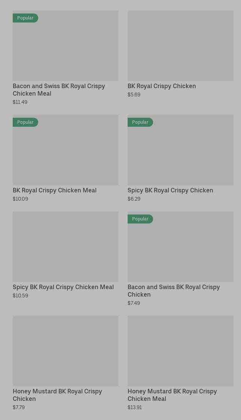
Task: Choose the BK Royal Crispy Chicken Meal title
Action: pos(55,190)
